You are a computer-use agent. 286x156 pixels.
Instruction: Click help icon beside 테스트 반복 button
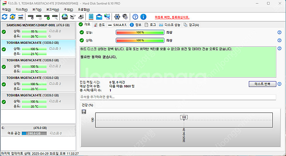pyautogui.click(x=279, y=84)
